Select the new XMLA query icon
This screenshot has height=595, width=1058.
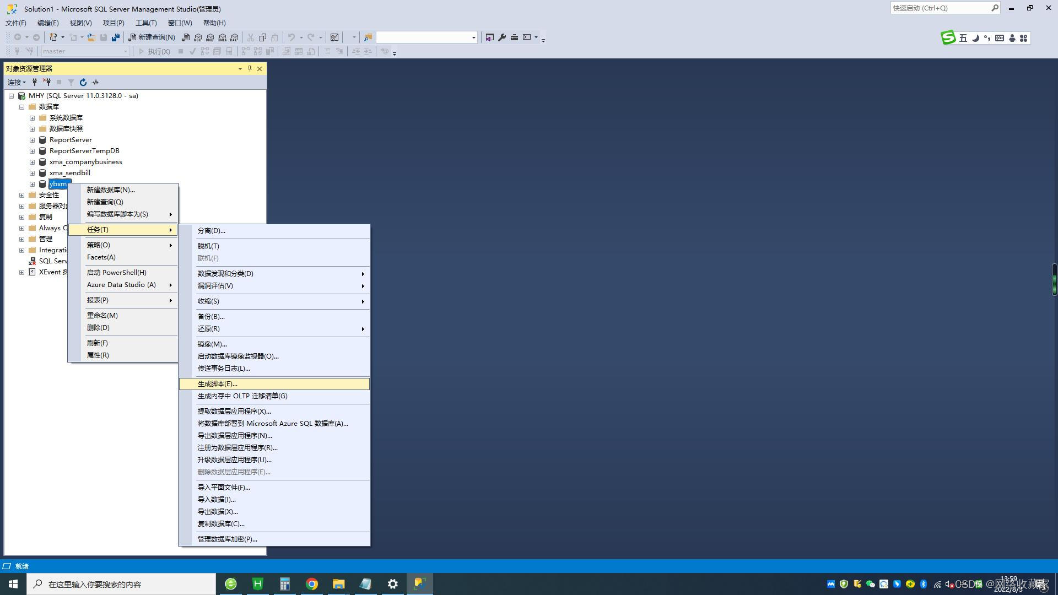(x=223, y=37)
